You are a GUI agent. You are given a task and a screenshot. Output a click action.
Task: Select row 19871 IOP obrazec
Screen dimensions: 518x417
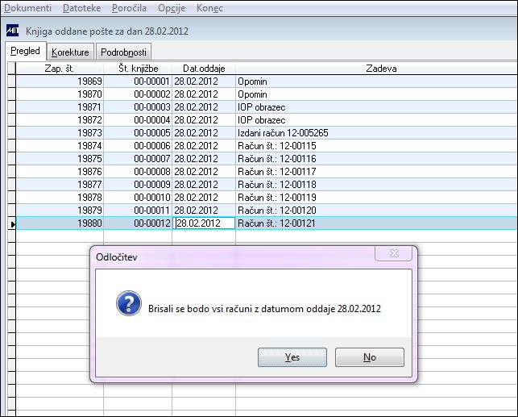coord(267,107)
